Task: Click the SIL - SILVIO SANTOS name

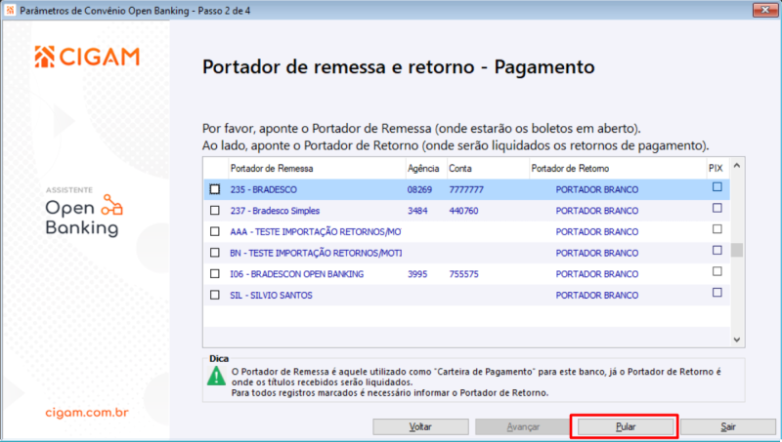Action: [272, 296]
